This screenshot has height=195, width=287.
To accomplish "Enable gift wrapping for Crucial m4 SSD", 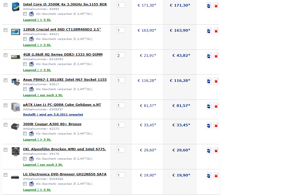I will 25,39.
